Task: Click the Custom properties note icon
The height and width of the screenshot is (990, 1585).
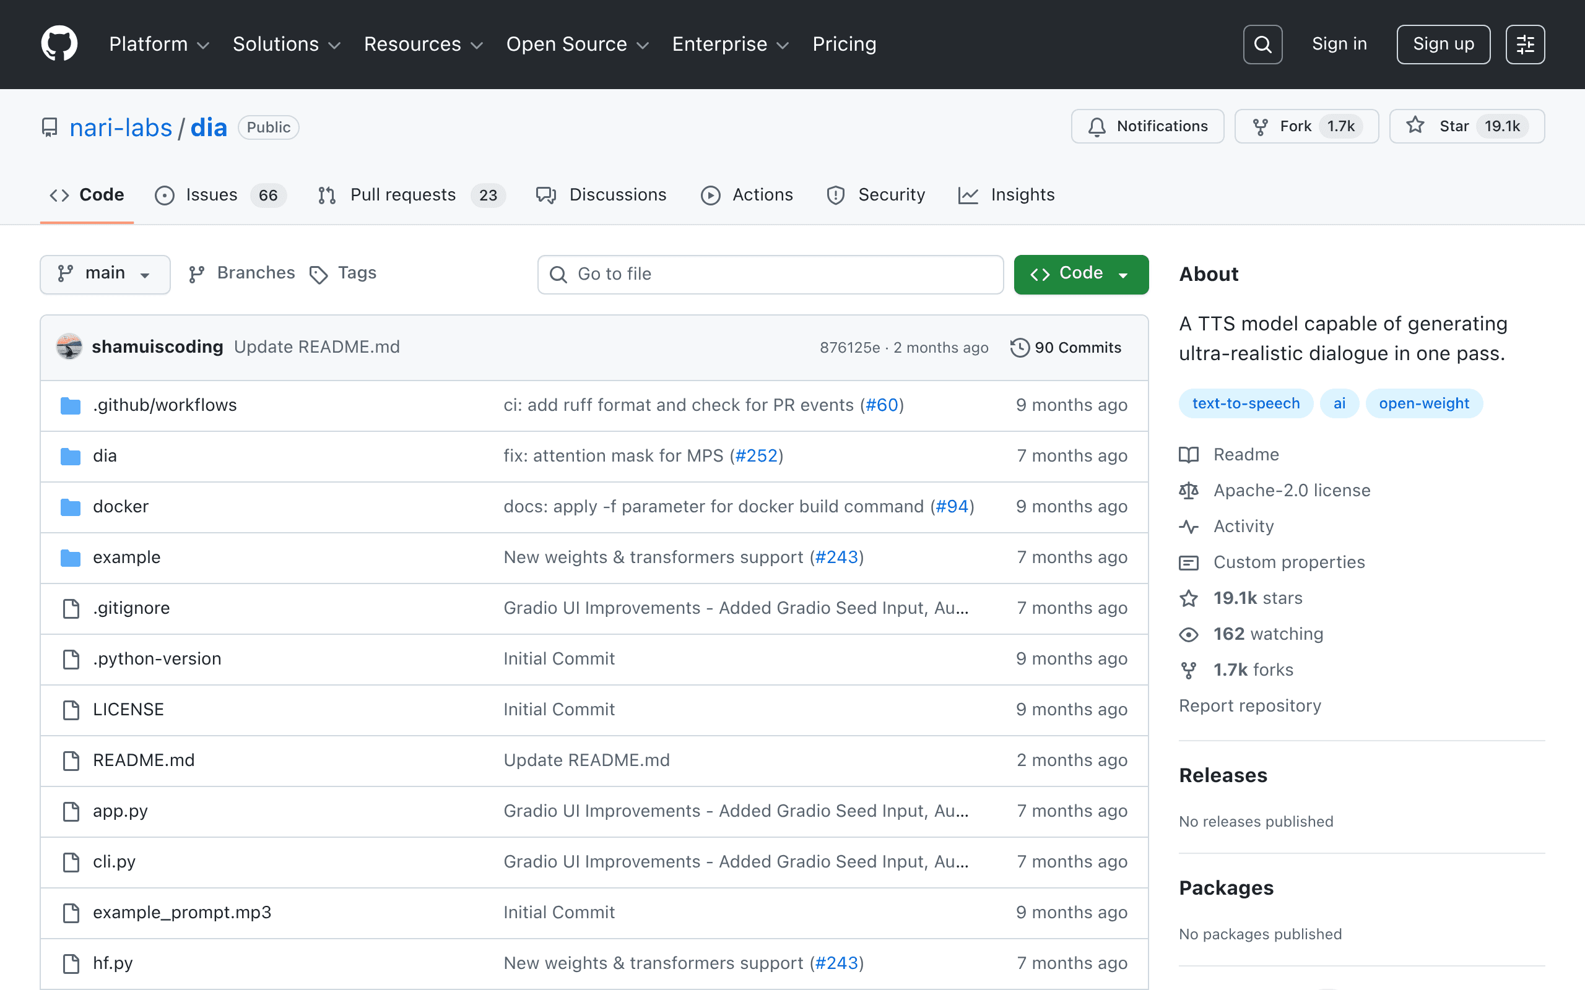Action: [x=1189, y=562]
